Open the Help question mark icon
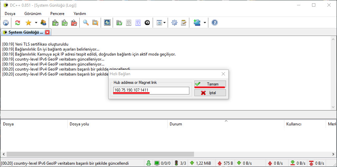The image size is (337, 167). click(x=214, y=23)
